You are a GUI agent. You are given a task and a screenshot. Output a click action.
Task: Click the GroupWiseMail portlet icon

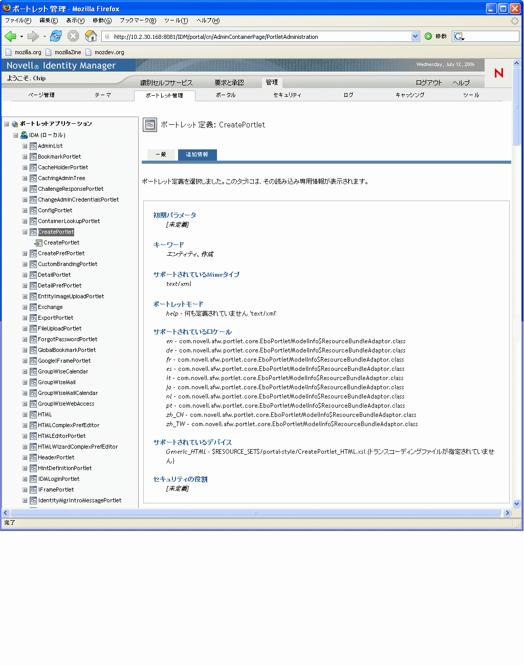click(33, 383)
